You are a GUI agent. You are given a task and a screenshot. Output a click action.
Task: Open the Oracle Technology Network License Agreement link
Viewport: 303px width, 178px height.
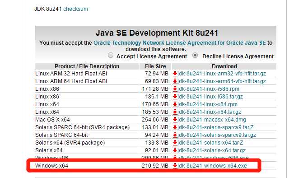click(180, 43)
